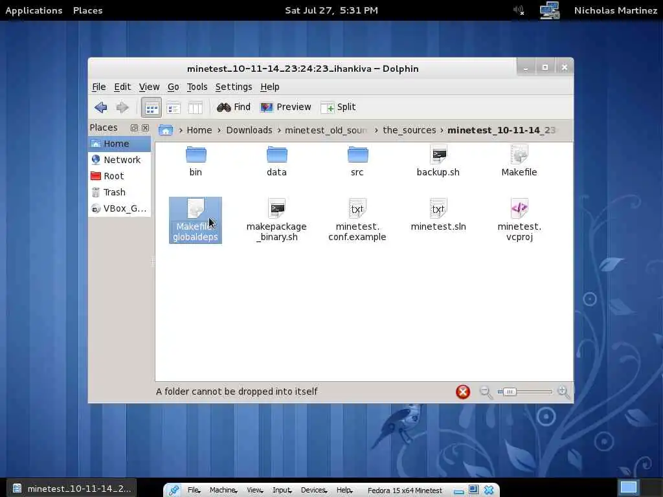Open Trash from the Places panel
The width and height of the screenshot is (663, 497).
tap(119, 192)
